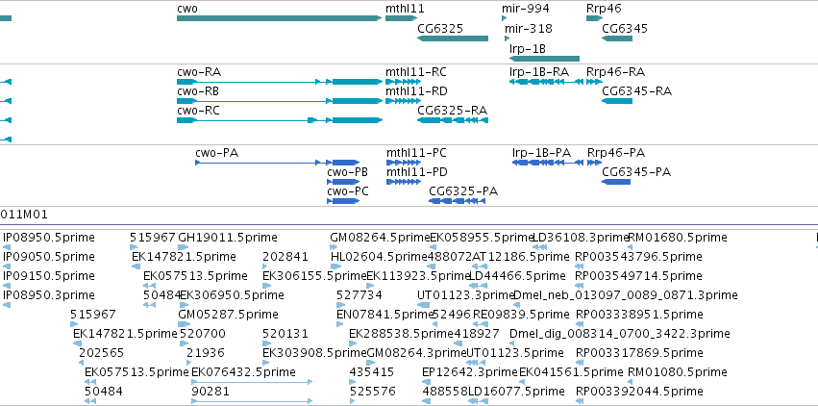Click the 011M01 track label
This screenshot has height=406, width=818.
(24, 215)
